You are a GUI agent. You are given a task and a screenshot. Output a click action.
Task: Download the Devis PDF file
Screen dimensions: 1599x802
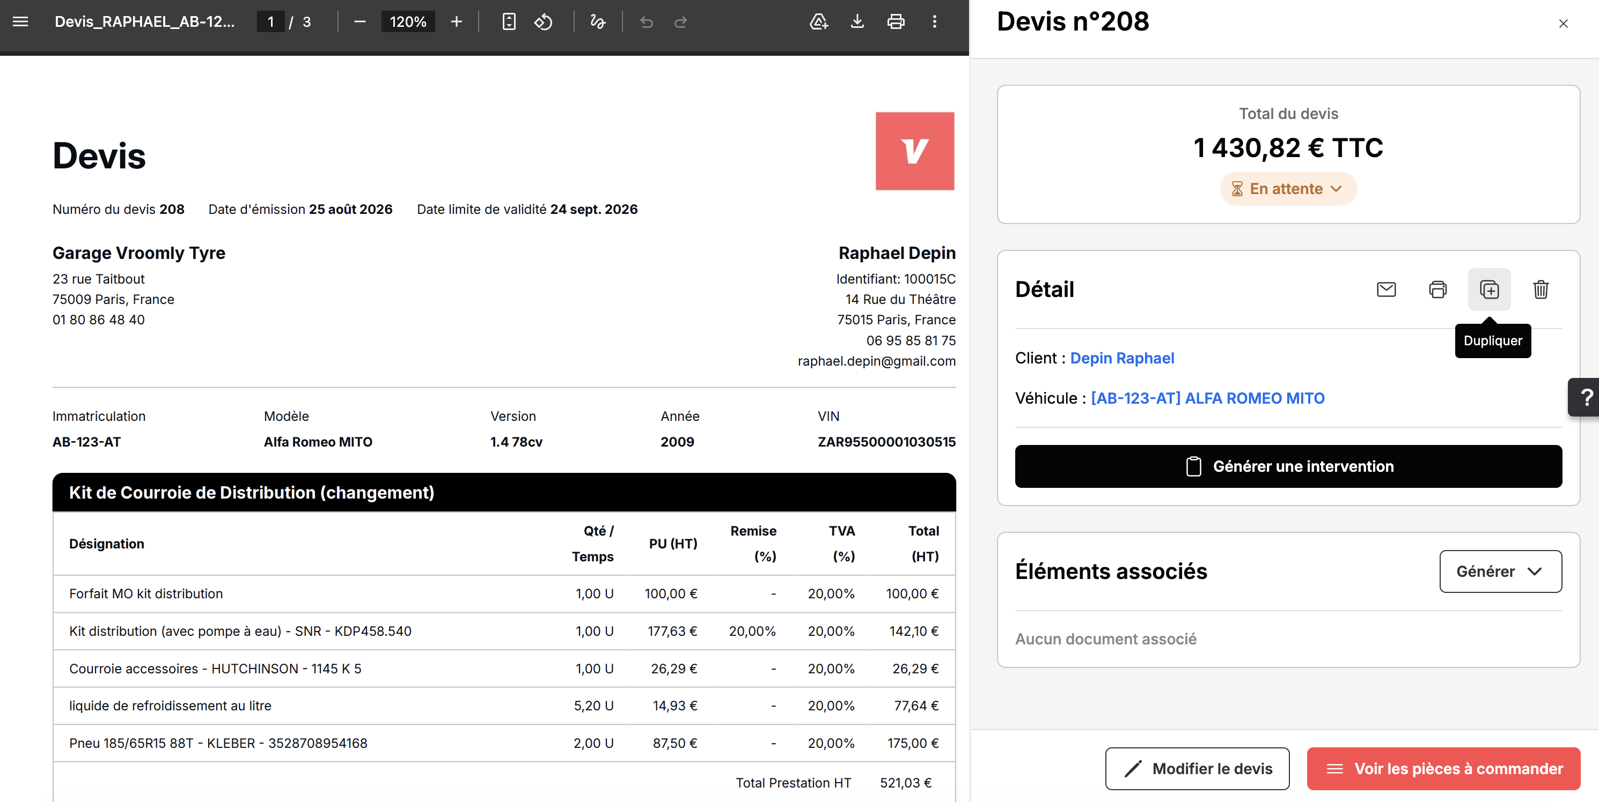pyautogui.click(x=857, y=21)
